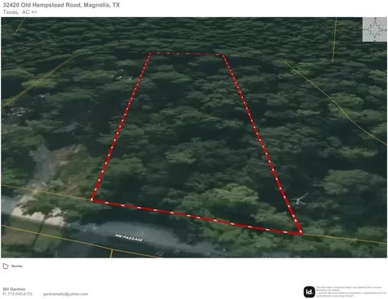388x299 pixels.
Task: Click the disclaimer text beside the id logo
Action: point(351,292)
